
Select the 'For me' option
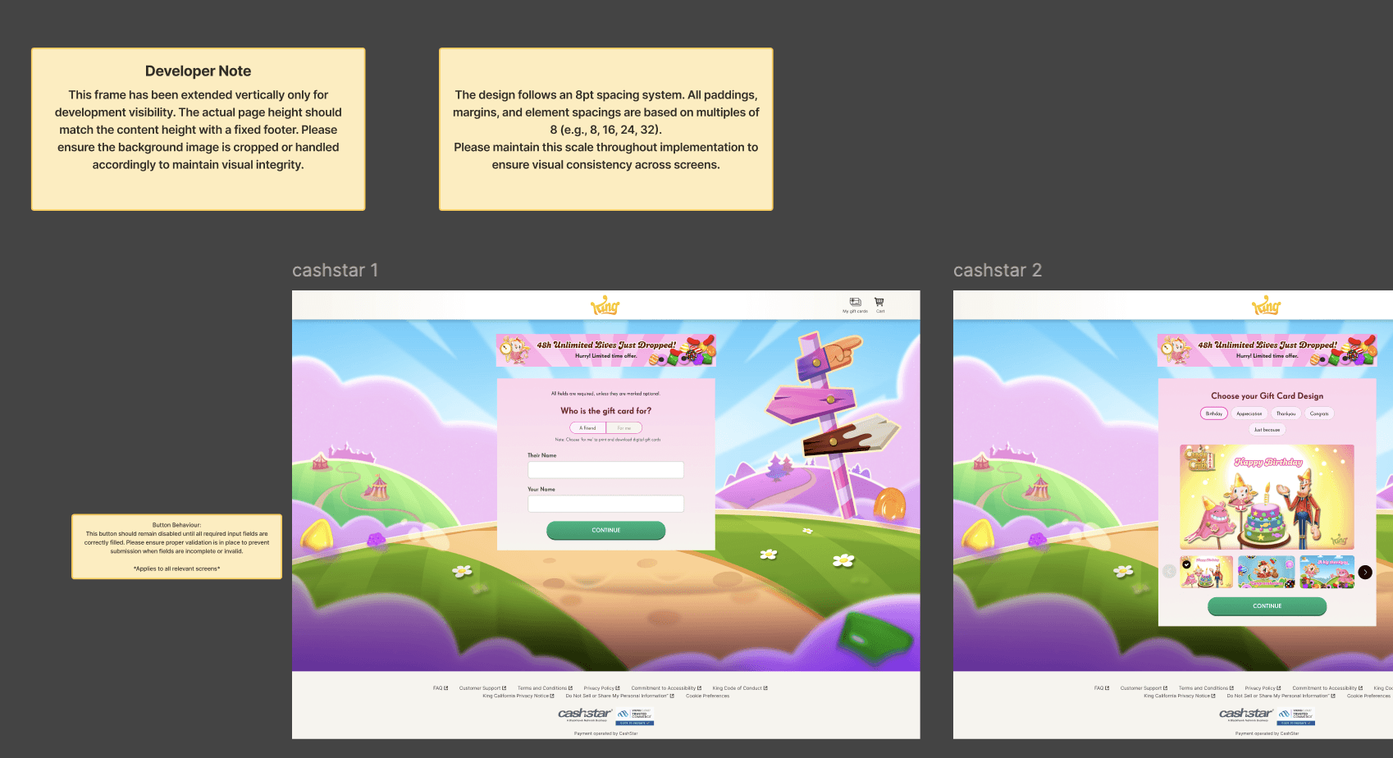[624, 428]
